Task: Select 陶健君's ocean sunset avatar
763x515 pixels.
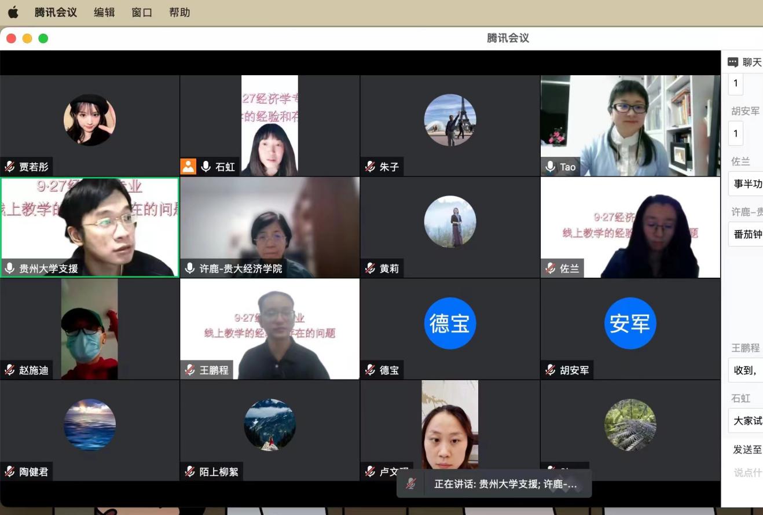Action: (x=90, y=424)
